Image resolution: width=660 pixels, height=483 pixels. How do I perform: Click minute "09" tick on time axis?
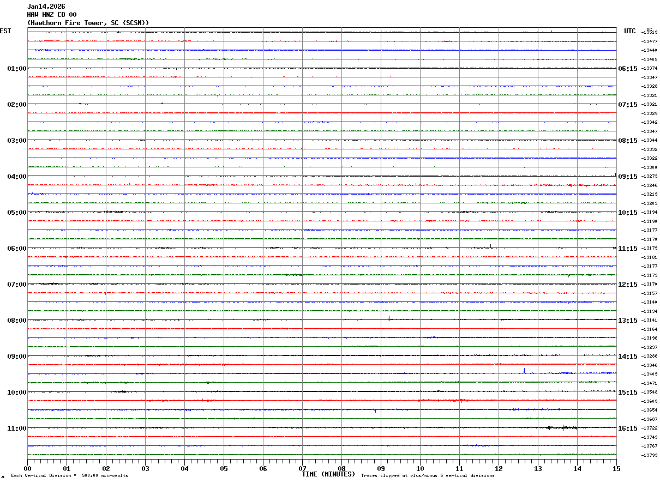click(381, 468)
